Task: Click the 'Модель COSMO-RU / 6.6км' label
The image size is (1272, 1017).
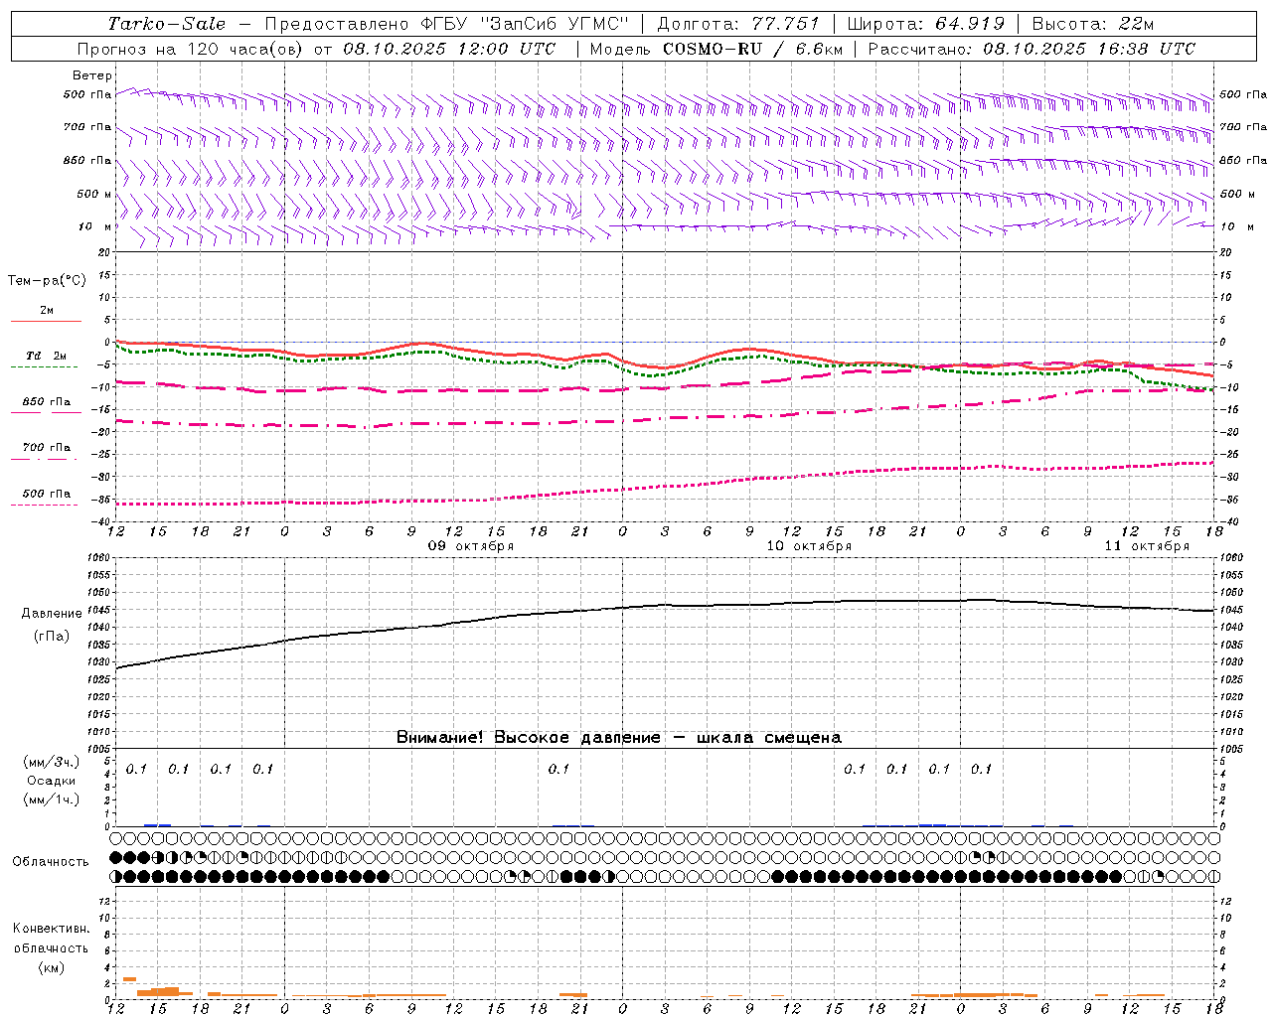Action: [715, 49]
